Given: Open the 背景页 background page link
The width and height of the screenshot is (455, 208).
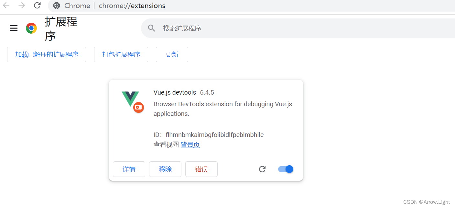Looking at the screenshot, I should click(190, 144).
